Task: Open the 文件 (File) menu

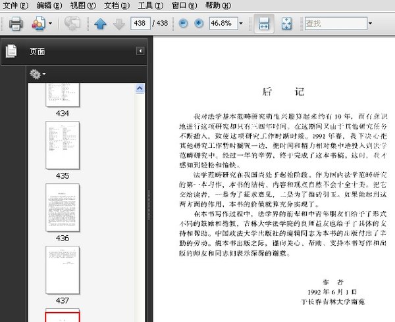Action: coord(15,5)
